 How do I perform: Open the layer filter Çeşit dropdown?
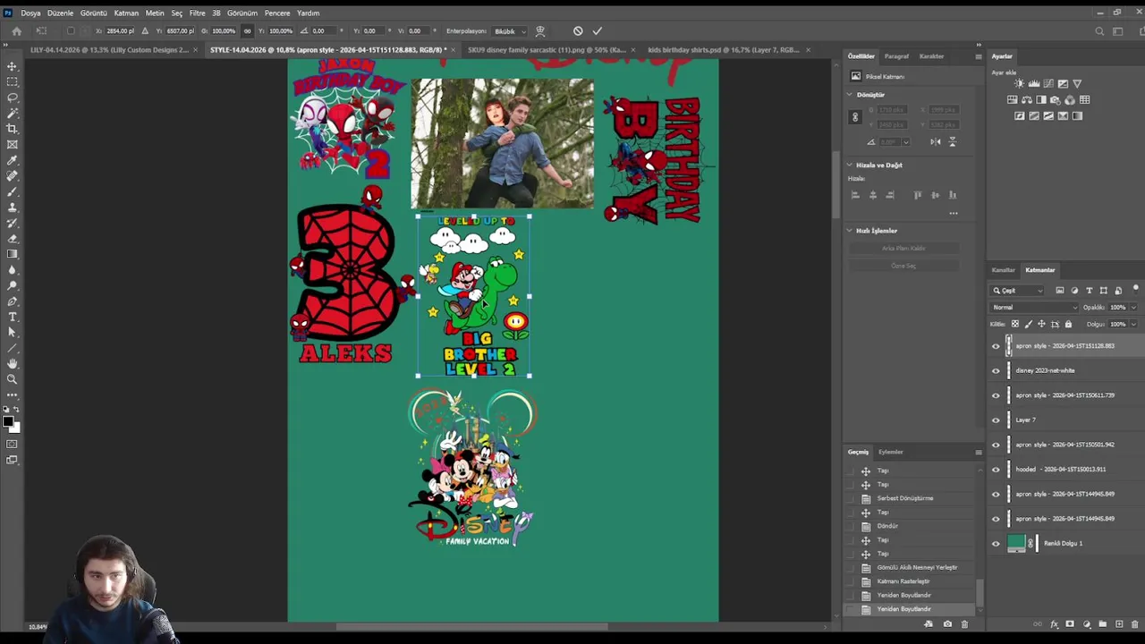point(1018,291)
